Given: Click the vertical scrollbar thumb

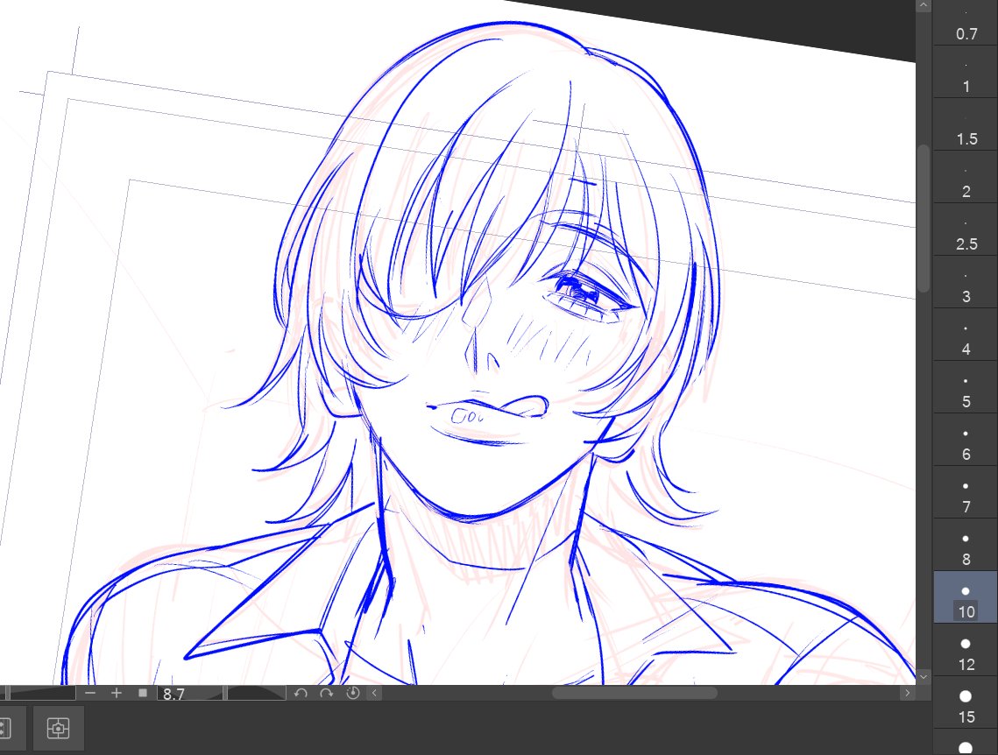Looking at the screenshot, I should point(924,220).
